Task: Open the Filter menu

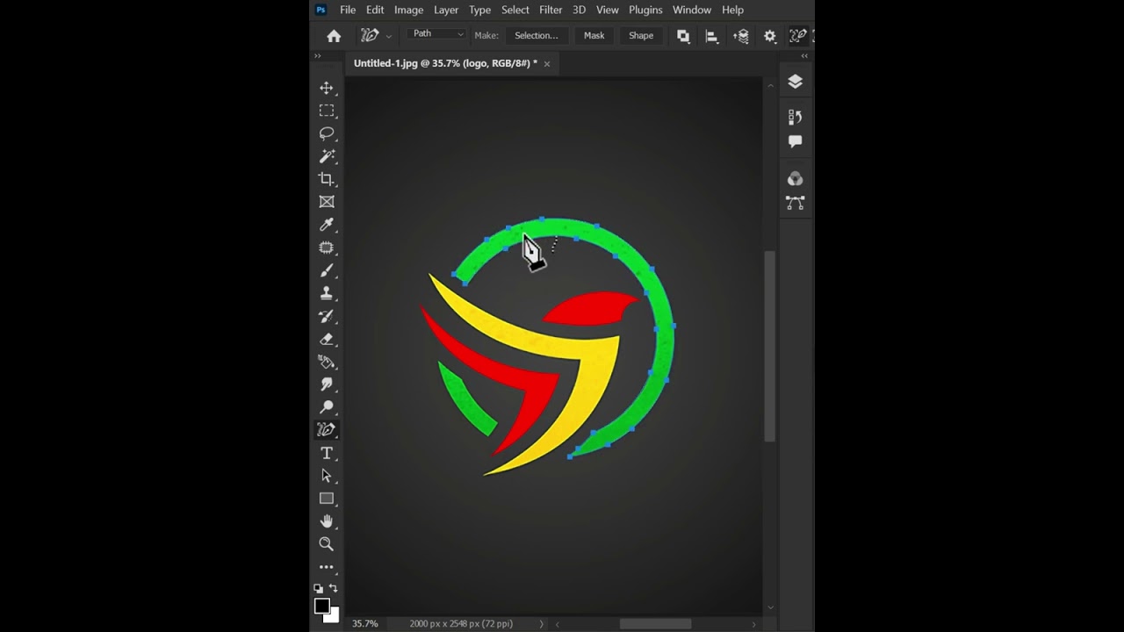Action: coord(551,10)
